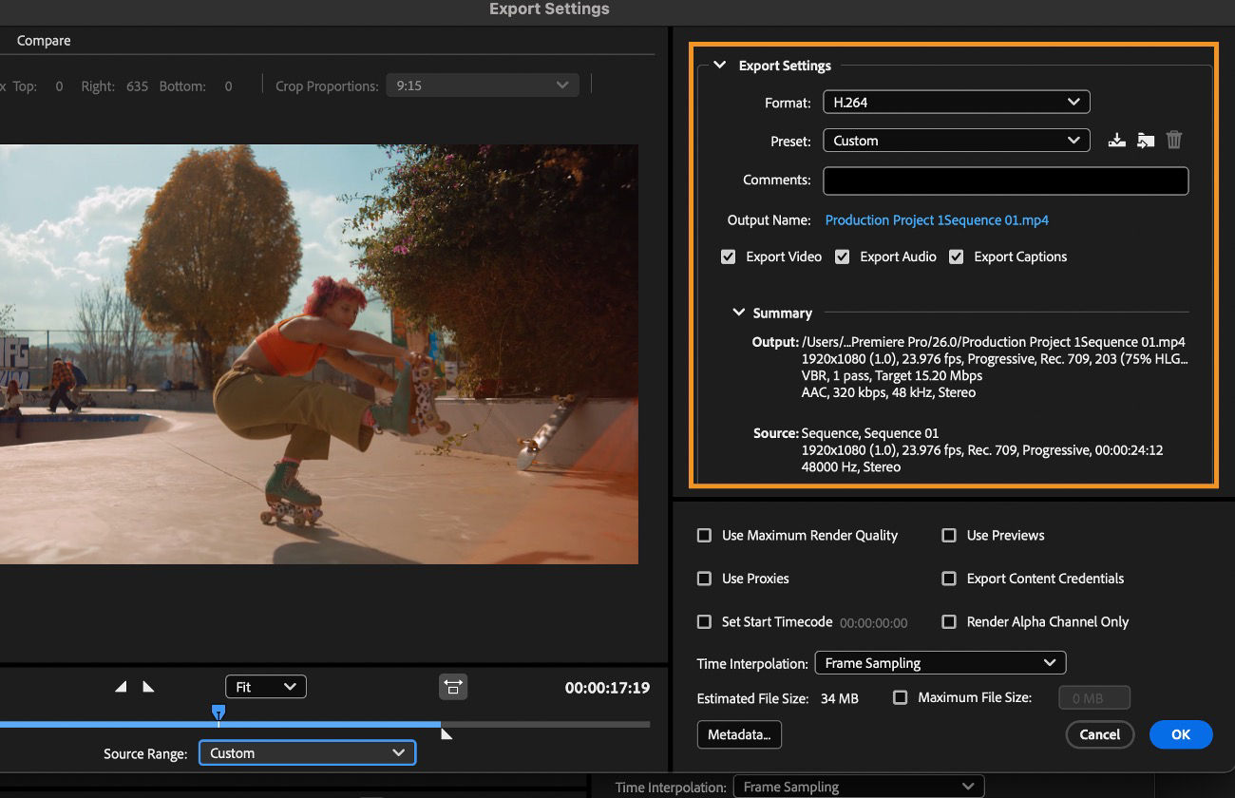Open the Output Name link to rename the file
This screenshot has width=1235, height=798.
[x=936, y=219]
